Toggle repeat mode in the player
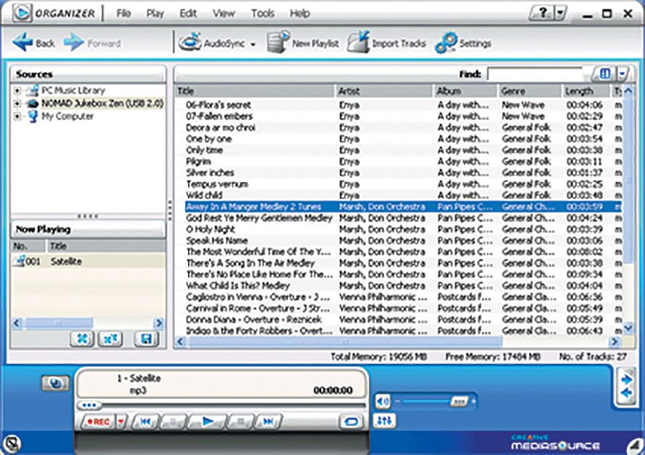This screenshot has height=455, width=645. pos(351,422)
